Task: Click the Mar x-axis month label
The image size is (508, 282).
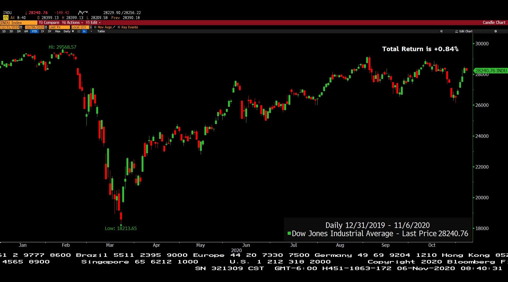Action: [110, 245]
